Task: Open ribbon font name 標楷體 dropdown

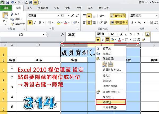Action: point(58,16)
